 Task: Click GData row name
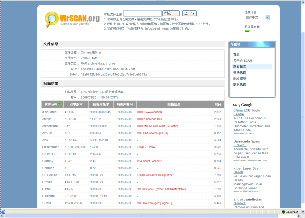[x=46, y=203]
